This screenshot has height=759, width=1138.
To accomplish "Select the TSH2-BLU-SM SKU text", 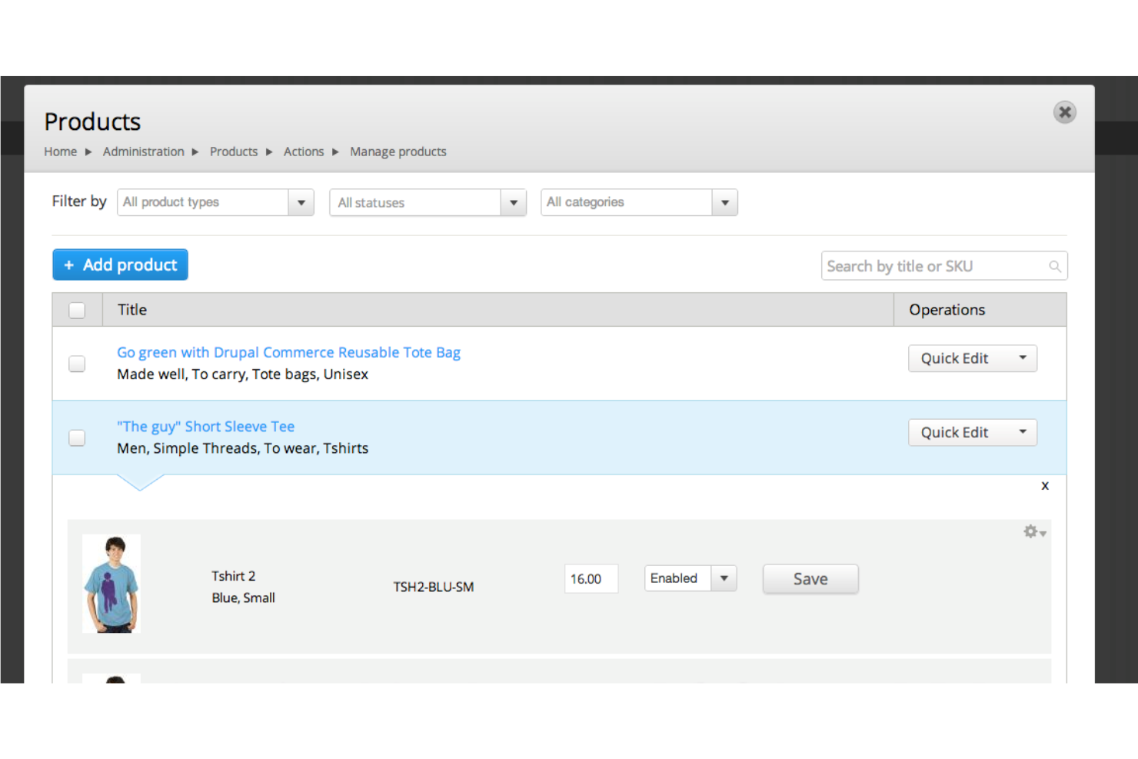I will (x=434, y=587).
